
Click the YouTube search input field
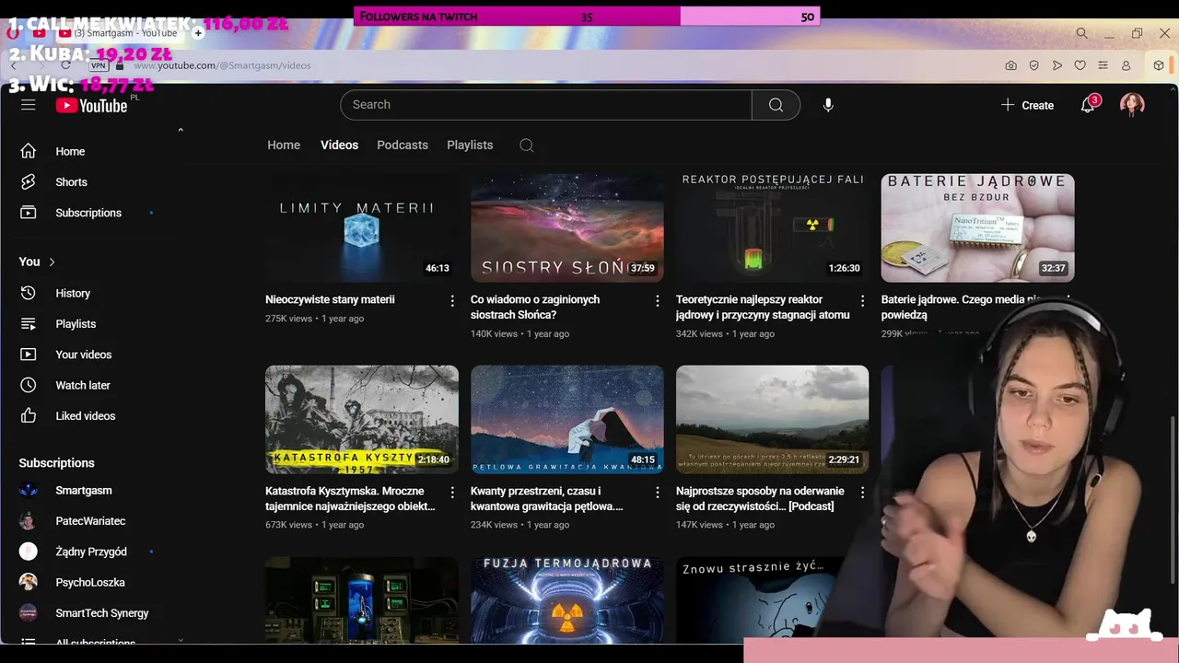click(x=546, y=105)
